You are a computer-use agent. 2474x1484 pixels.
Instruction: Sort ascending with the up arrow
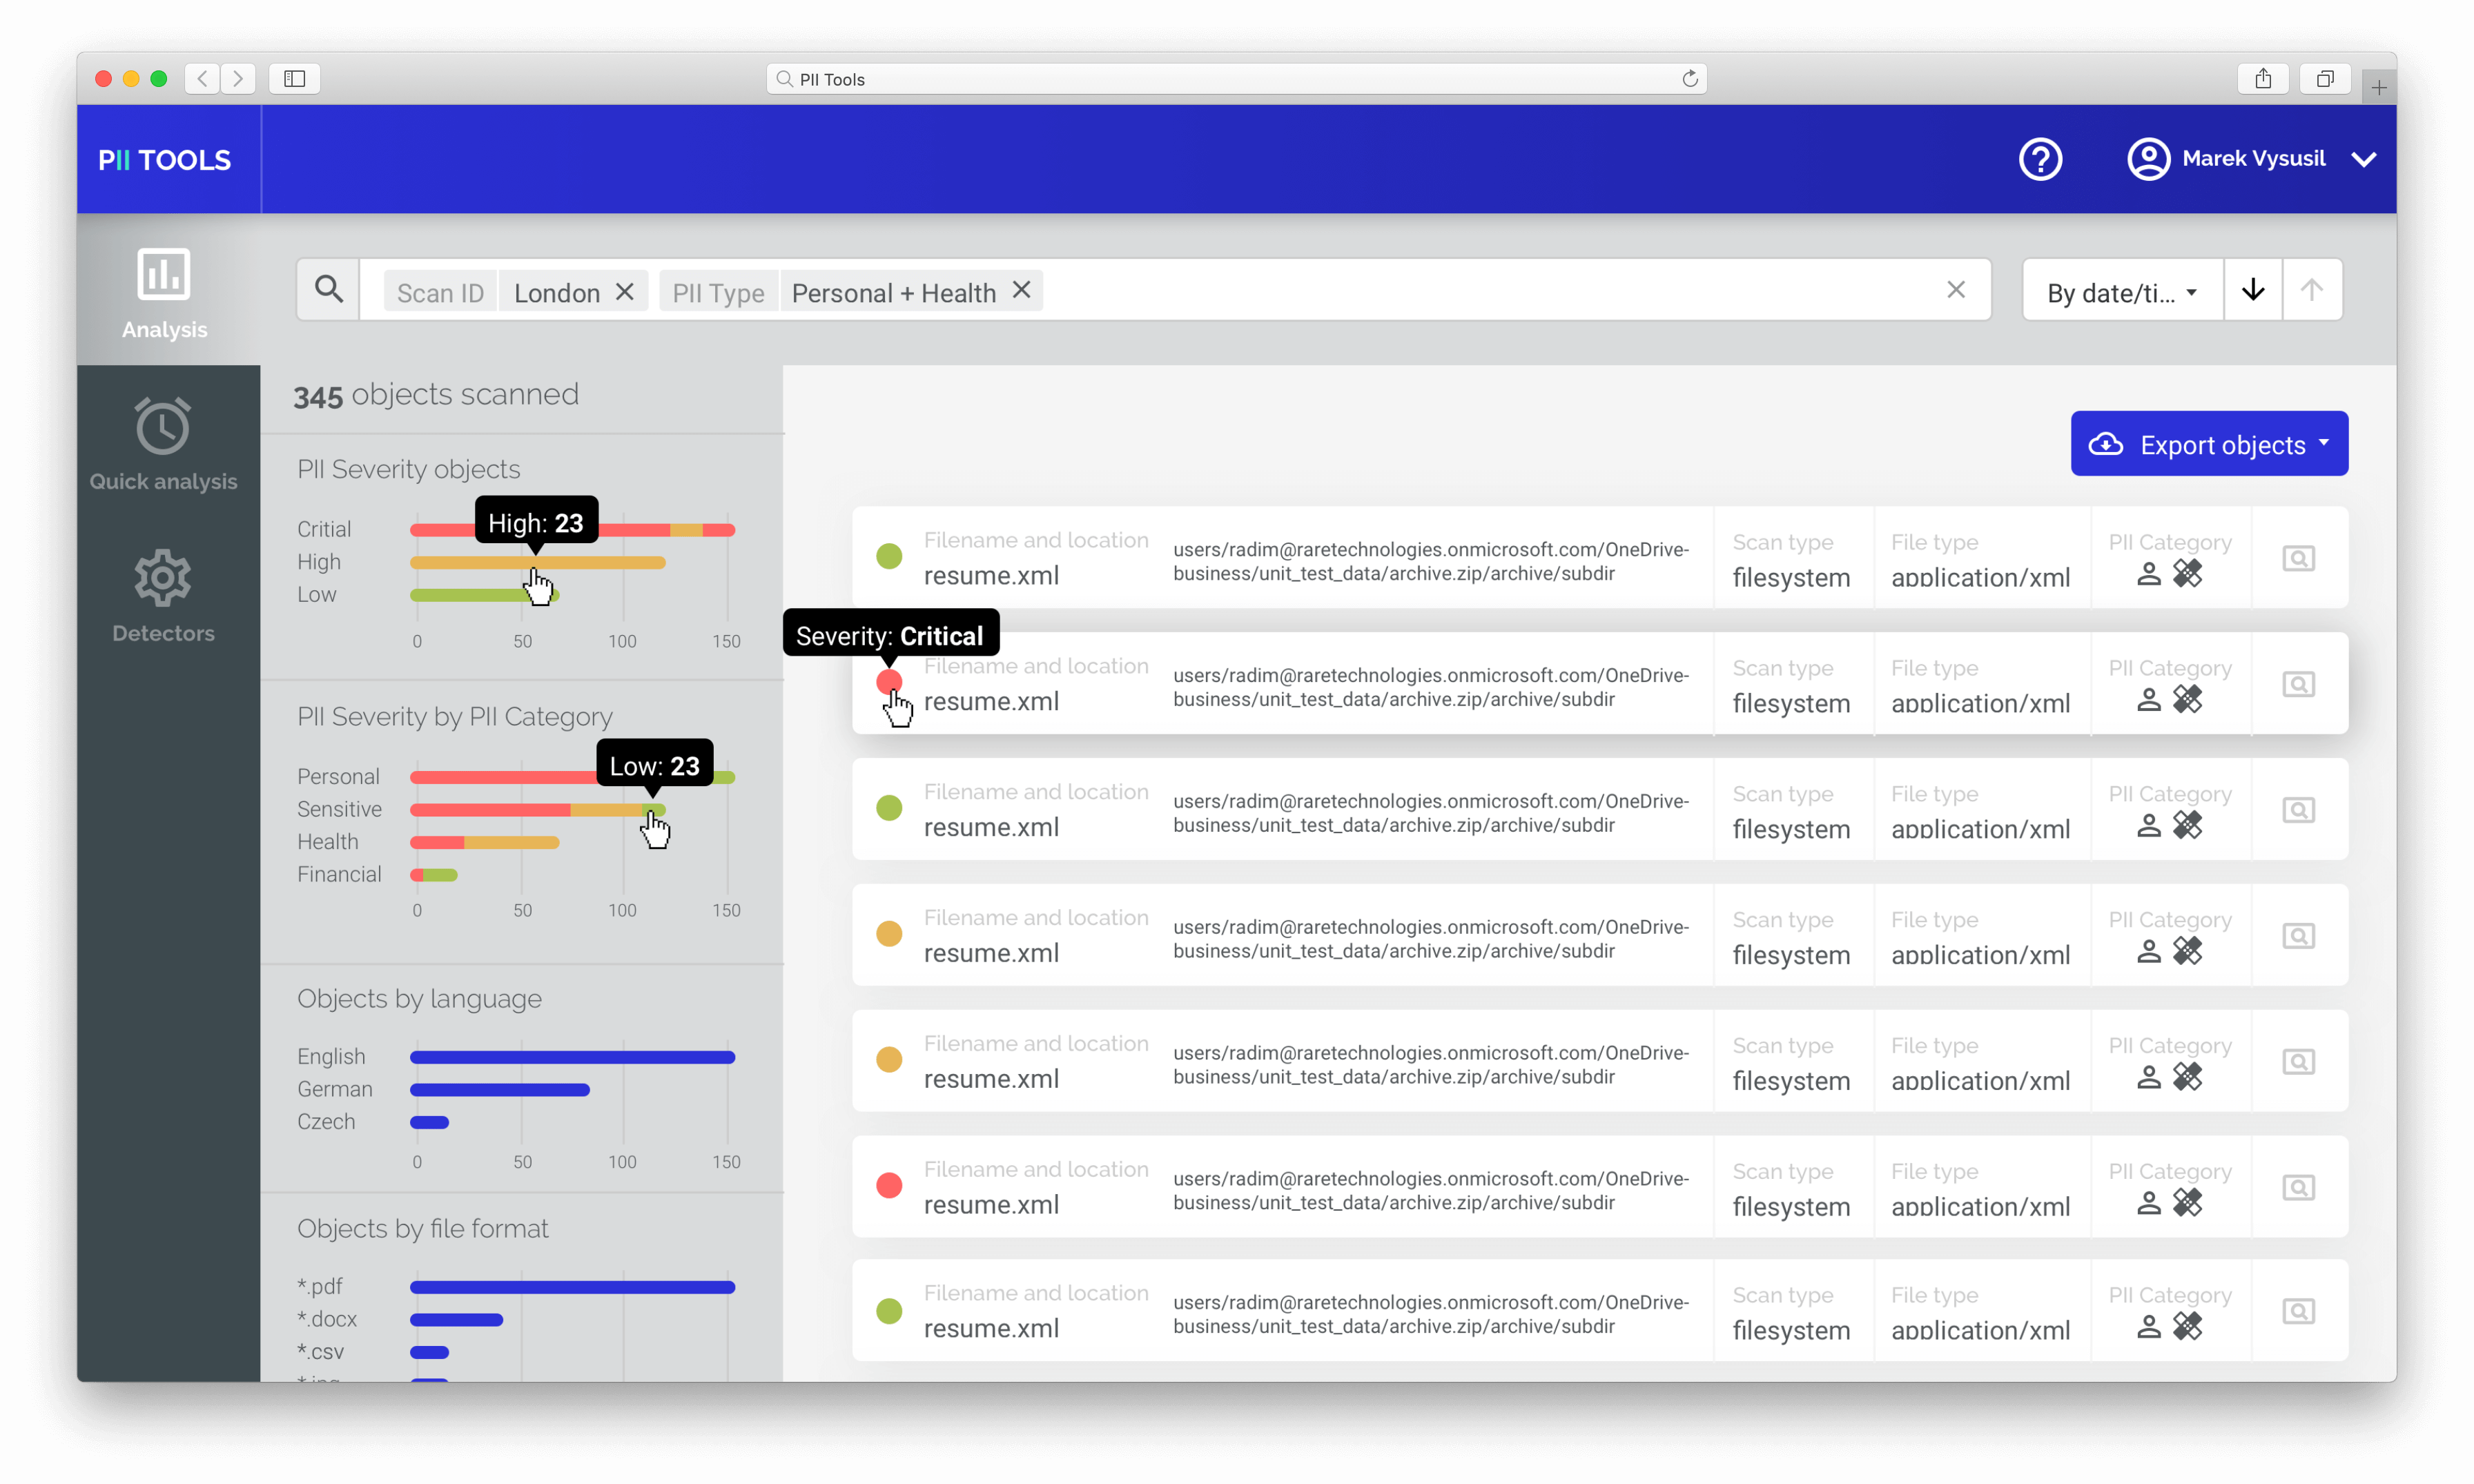(2311, 290)
